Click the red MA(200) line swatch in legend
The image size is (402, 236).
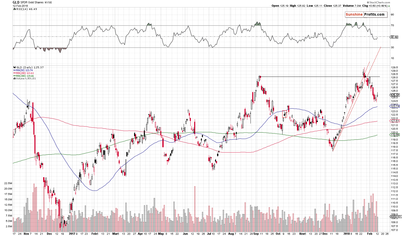14,73
